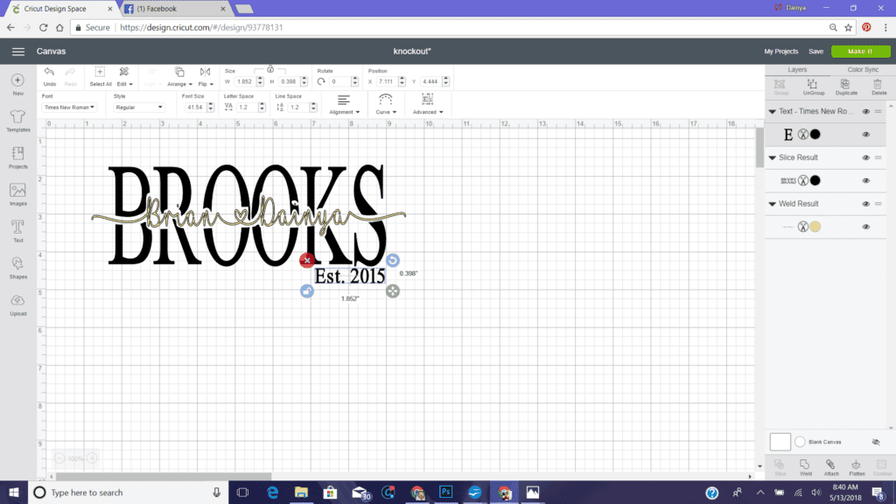
Task: Open Photoshop from the taskbar
Action: tap(445, 492)
